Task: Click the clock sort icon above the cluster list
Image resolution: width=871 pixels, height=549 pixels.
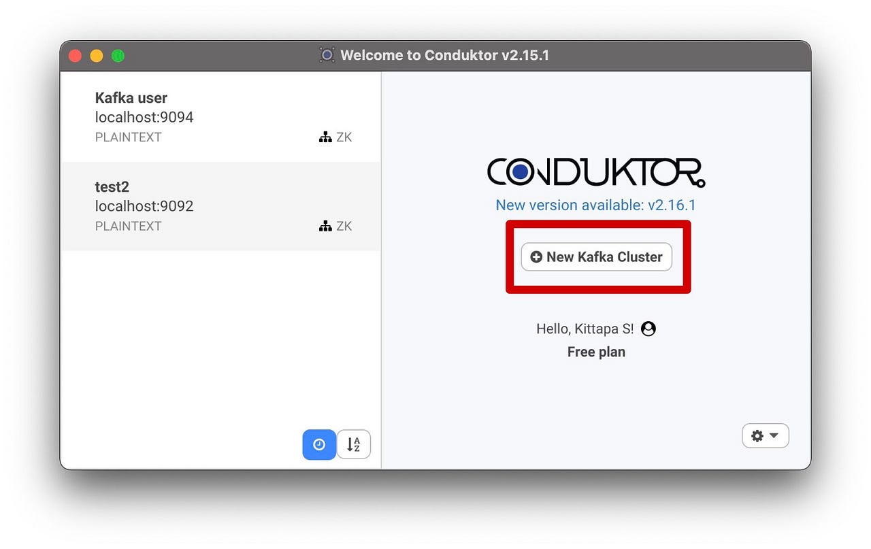Action: click(x=318, y=444)
